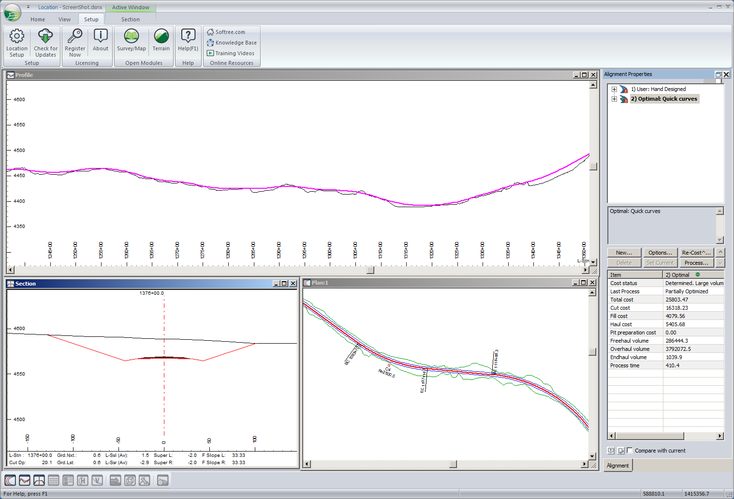Click the Check for Updates icon
This screenshot has height=499, width=734.
(45, 43)
